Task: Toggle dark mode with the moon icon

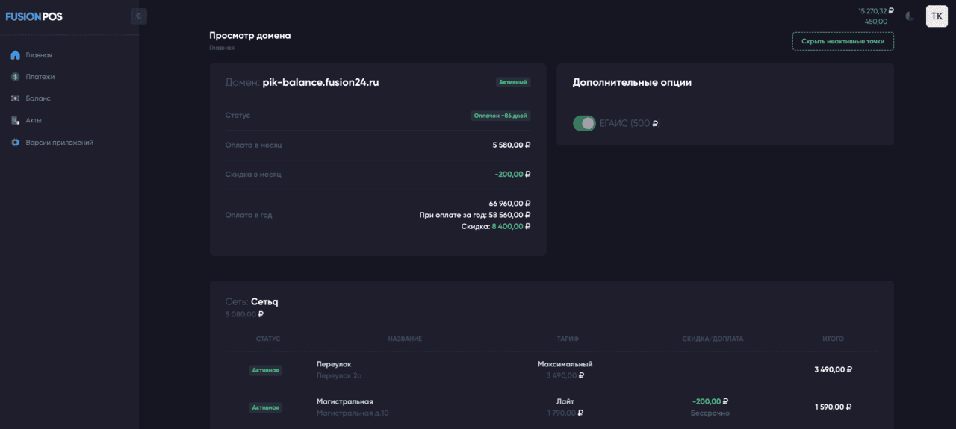Action: [910, 16]
